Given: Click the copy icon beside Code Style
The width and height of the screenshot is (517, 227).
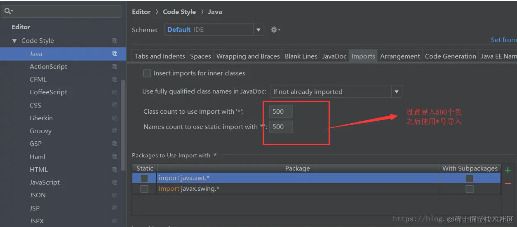Looking at the screenshot, I should click(115, 41).
